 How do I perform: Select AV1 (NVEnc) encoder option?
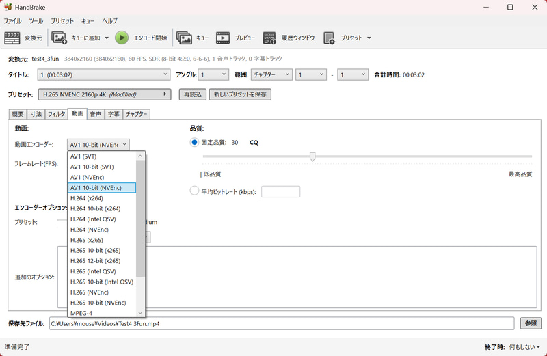click(101, 178)
